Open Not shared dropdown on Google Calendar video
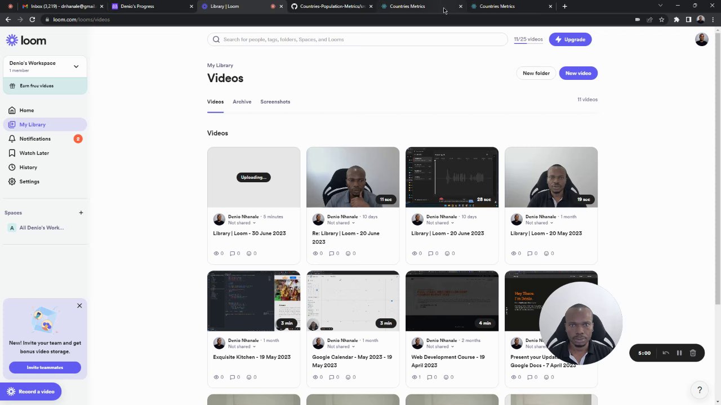The image size is (721, 405). [341, 346]
